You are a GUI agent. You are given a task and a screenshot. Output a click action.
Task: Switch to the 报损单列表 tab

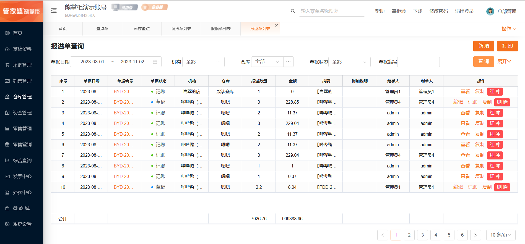(221, 29)
